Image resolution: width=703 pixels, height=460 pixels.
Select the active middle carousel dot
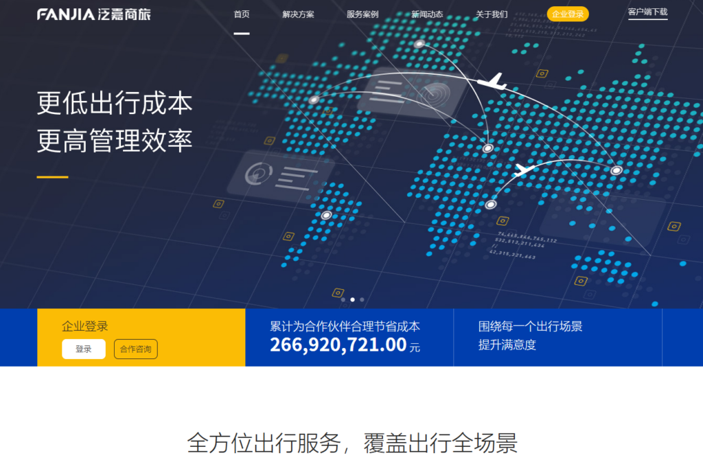(352, 299)
